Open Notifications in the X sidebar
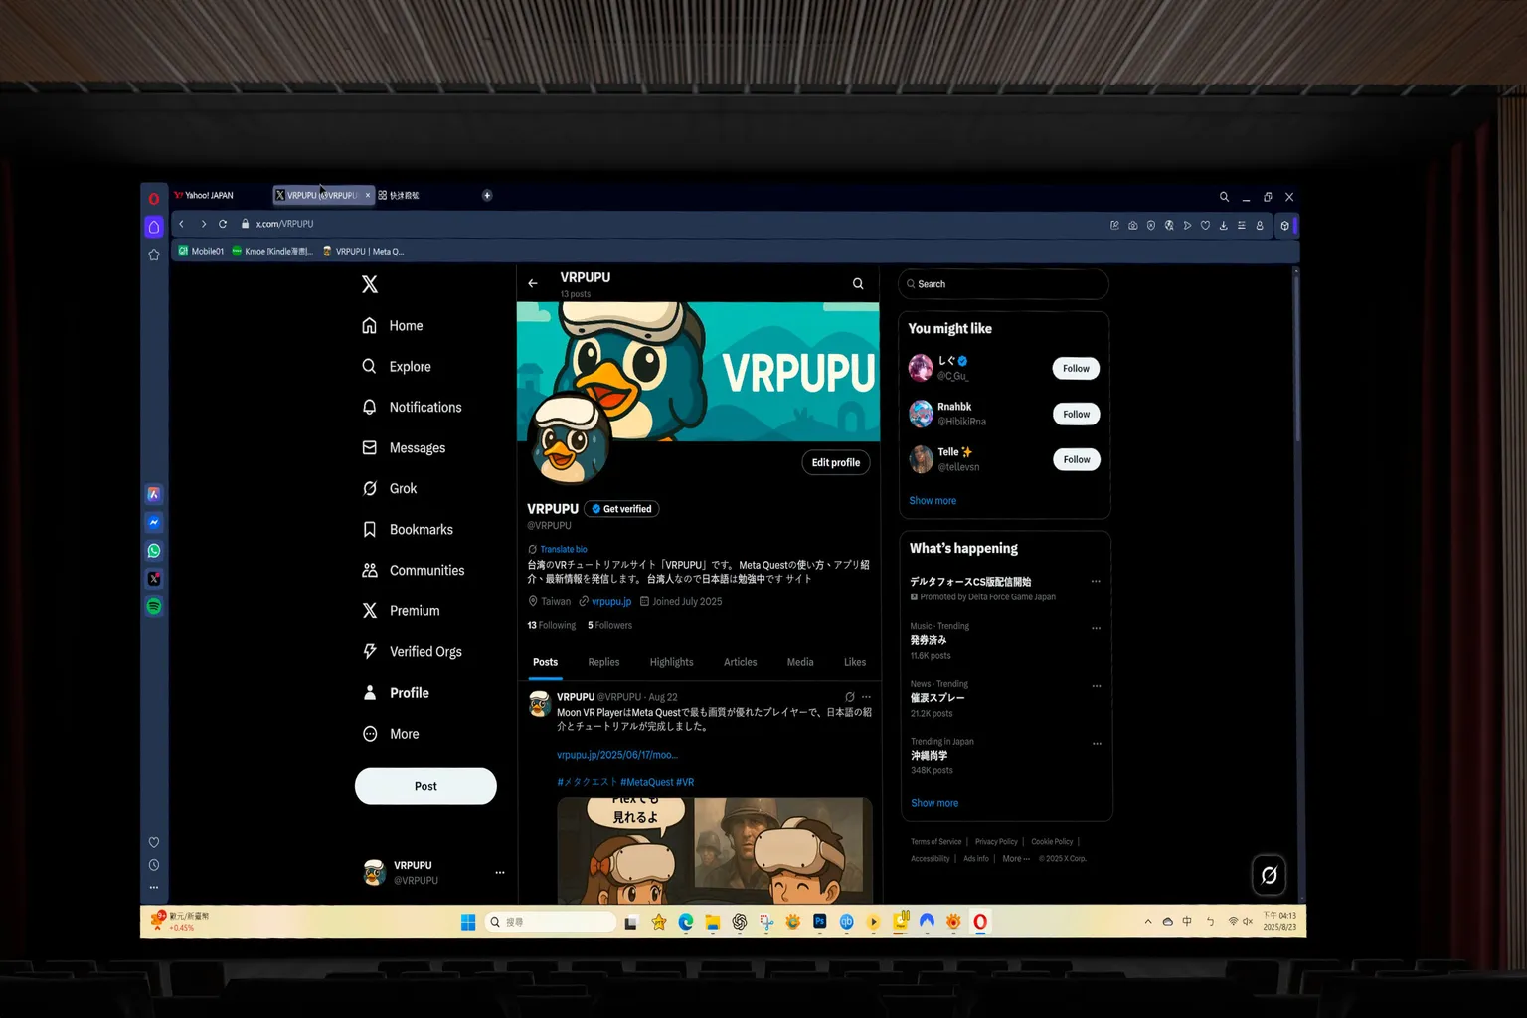This screenshot has width=1527, height=1018. [413, 408]
